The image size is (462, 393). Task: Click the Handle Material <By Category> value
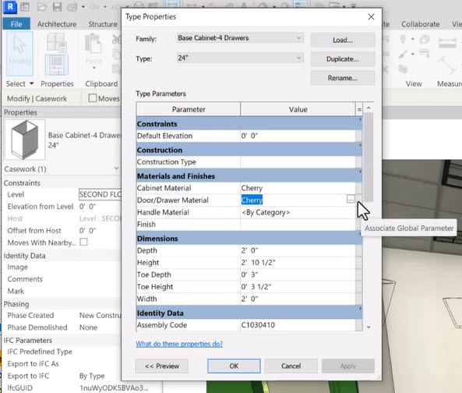(x=298, y=212)
